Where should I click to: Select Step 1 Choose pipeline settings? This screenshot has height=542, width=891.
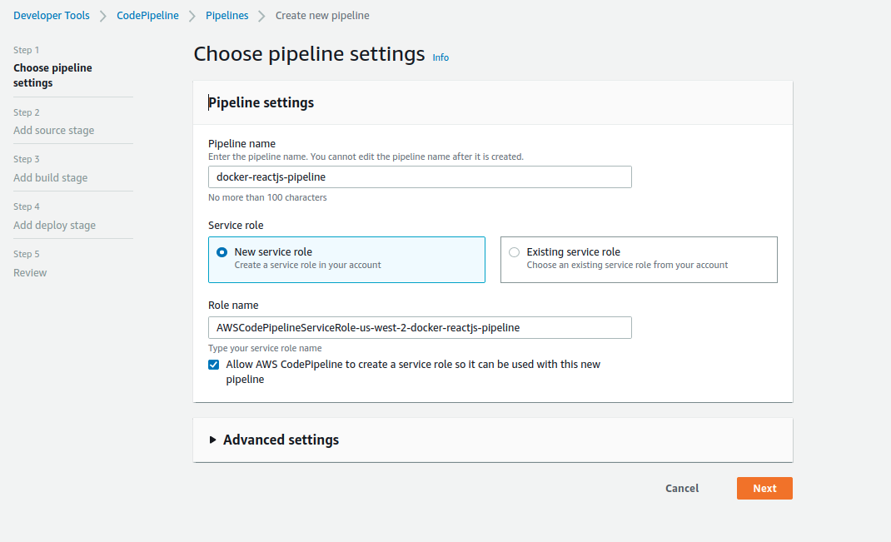pos(52,75)
